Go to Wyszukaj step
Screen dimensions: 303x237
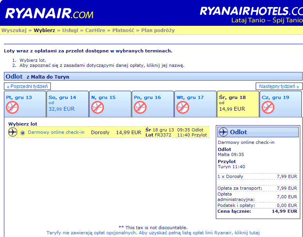pyautogui.click(x=14, y=31)
